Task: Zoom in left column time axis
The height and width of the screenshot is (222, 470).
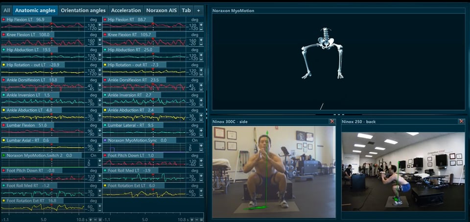Action: point(91,220)
